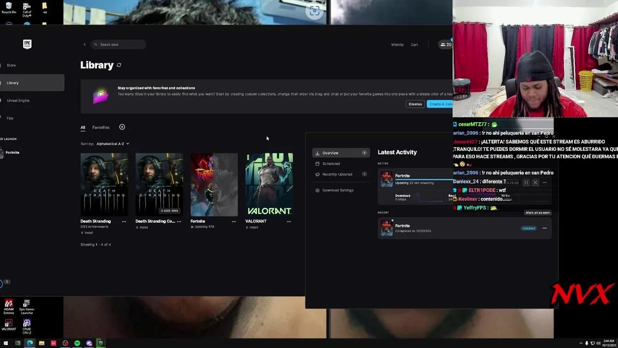Viewport: 618px width, 348px height.
Task: Open VALORANT desktop shortcut
Action: click(x=9, y=325)
